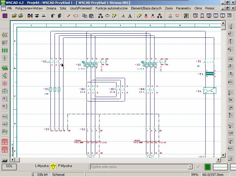Image resolution: width=236 pixels, height=177 pixels.
Task: Click the purple striped bars toolbar icon
Action: 5,16
